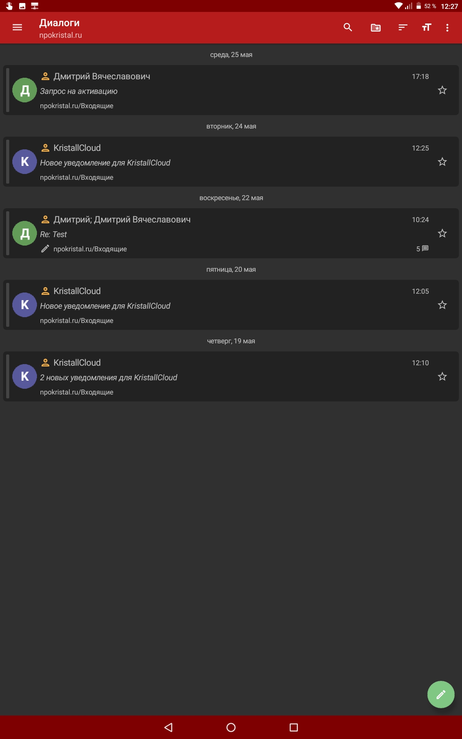
Task: Star the 2 новых уведомления message
Action: coord(442,377)
